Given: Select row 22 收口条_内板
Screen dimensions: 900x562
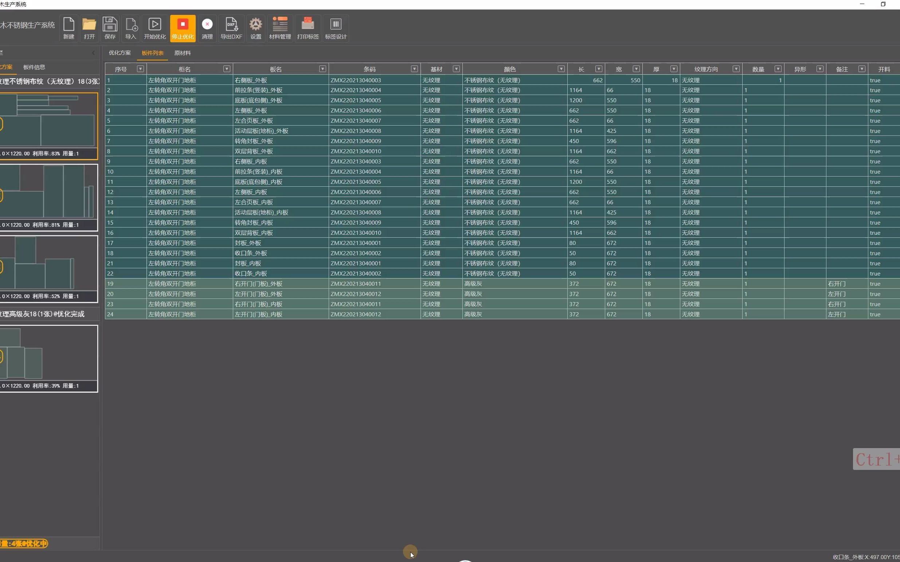Looking at the screenshot, I should [x=502, y=274].
